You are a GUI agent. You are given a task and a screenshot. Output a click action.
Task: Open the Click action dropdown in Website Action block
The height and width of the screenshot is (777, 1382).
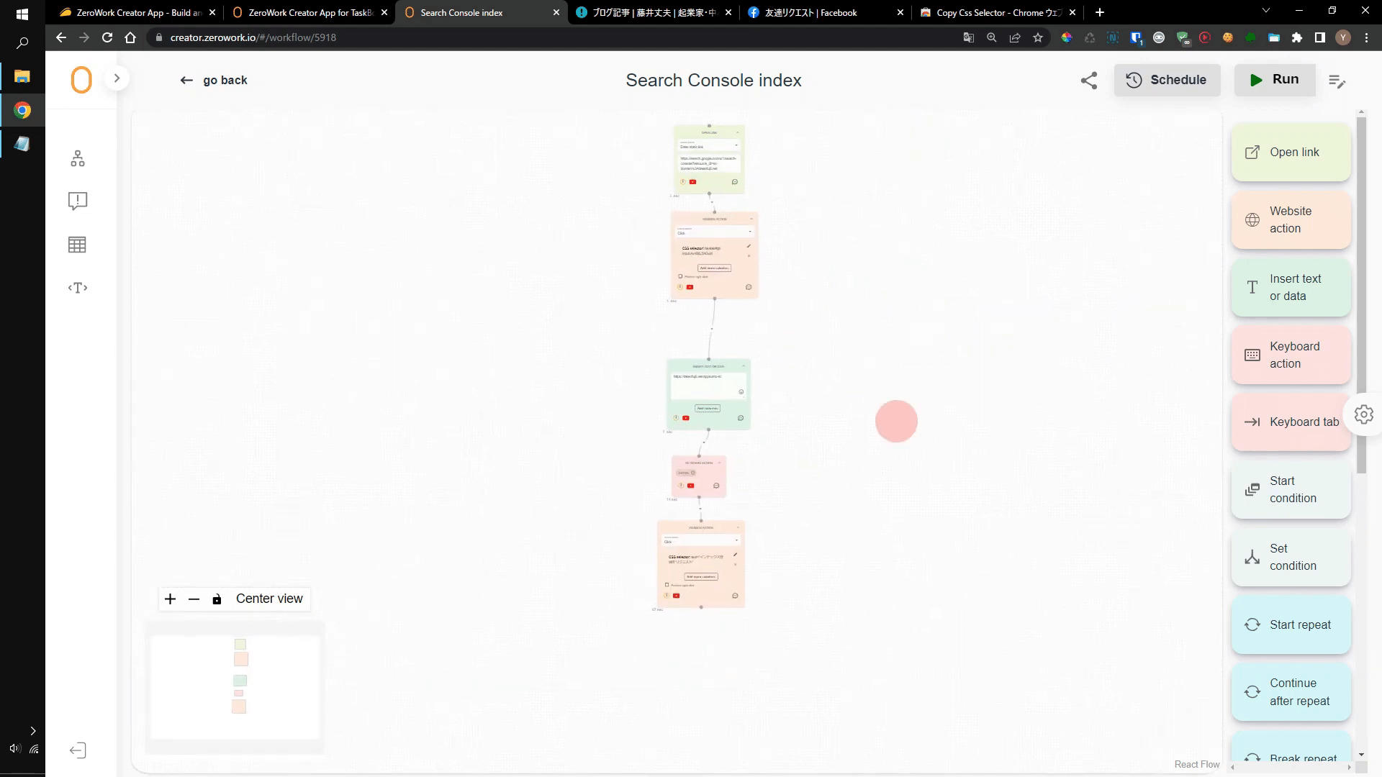click(x=714, y=232)
